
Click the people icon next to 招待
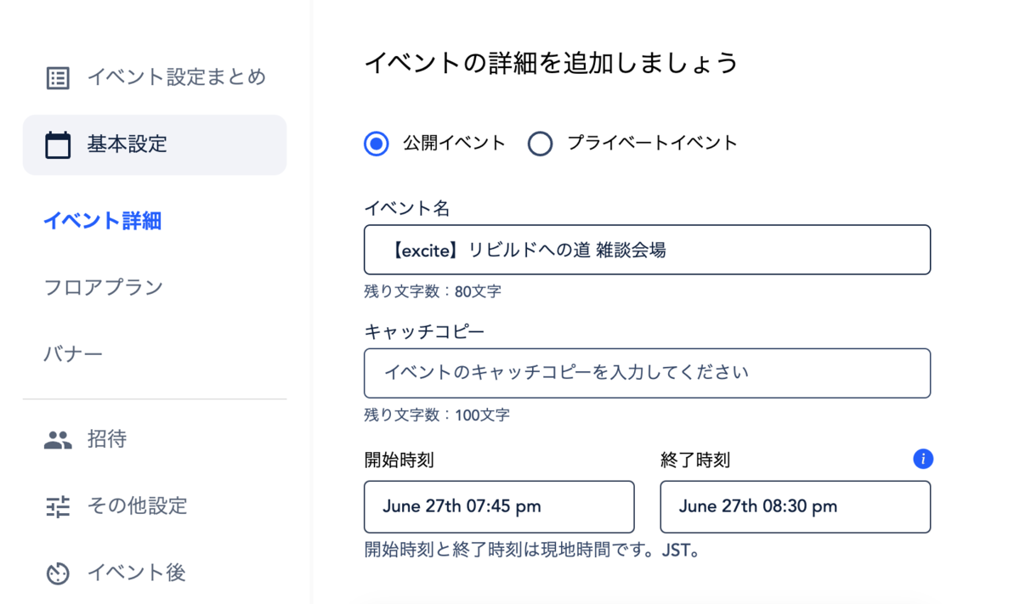tap(58, 440)
